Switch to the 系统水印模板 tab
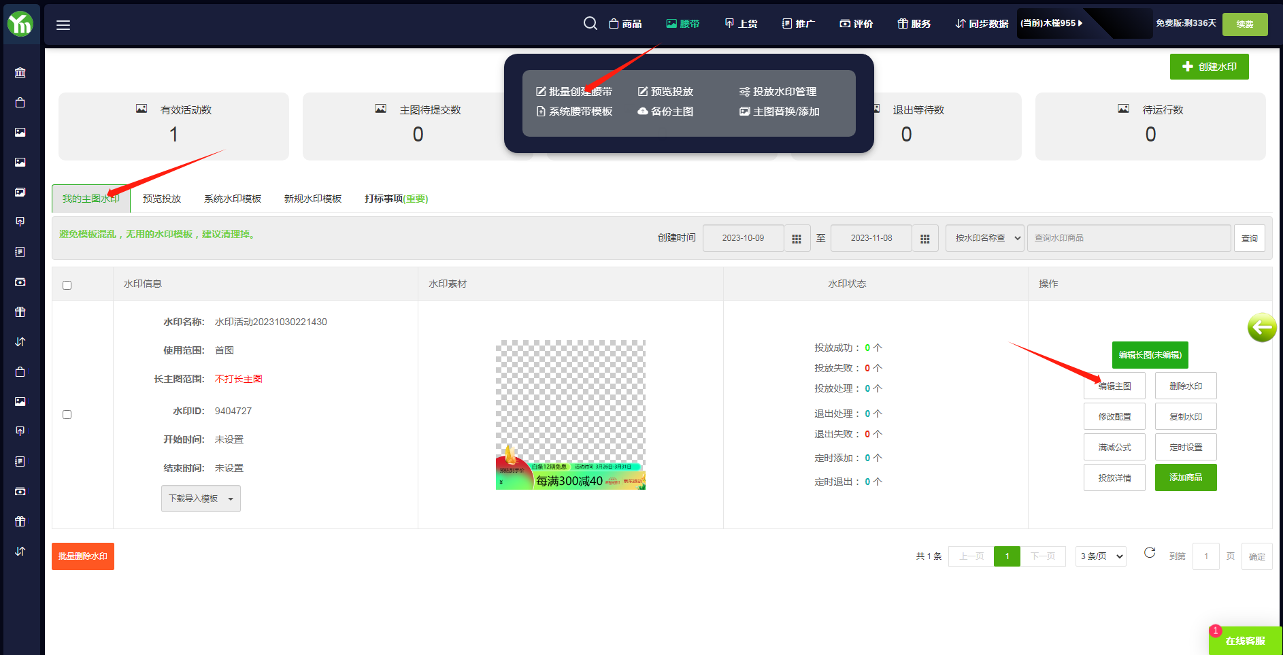This screenshot has width=1283, height=655. 233,199
